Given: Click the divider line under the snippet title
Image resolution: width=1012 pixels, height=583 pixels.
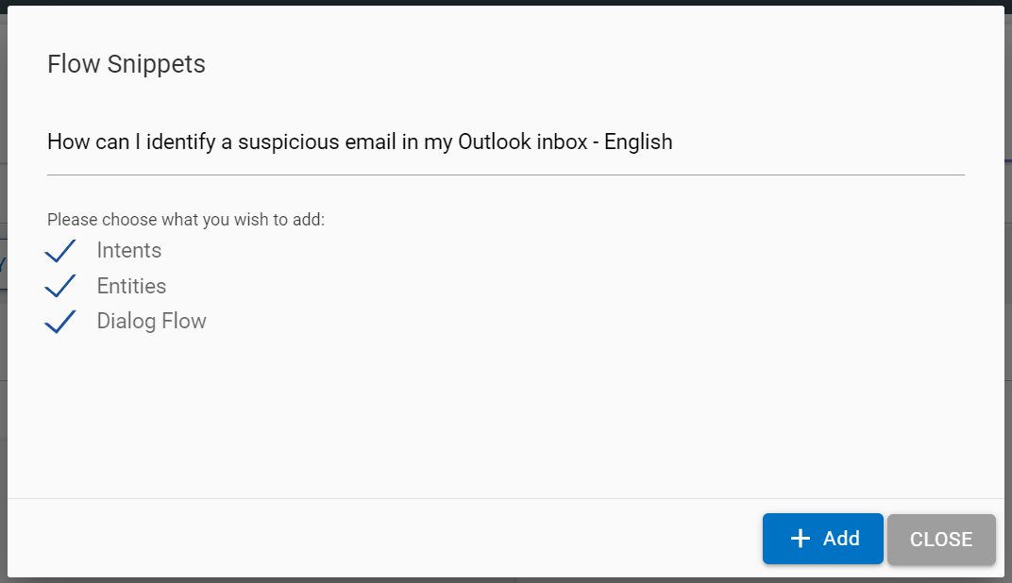Looking at the screenshot, I should 506,173.
